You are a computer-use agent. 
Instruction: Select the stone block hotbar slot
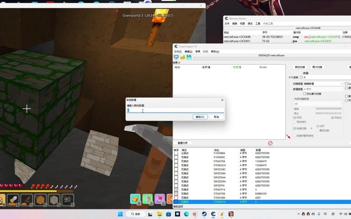click(54, 199)
